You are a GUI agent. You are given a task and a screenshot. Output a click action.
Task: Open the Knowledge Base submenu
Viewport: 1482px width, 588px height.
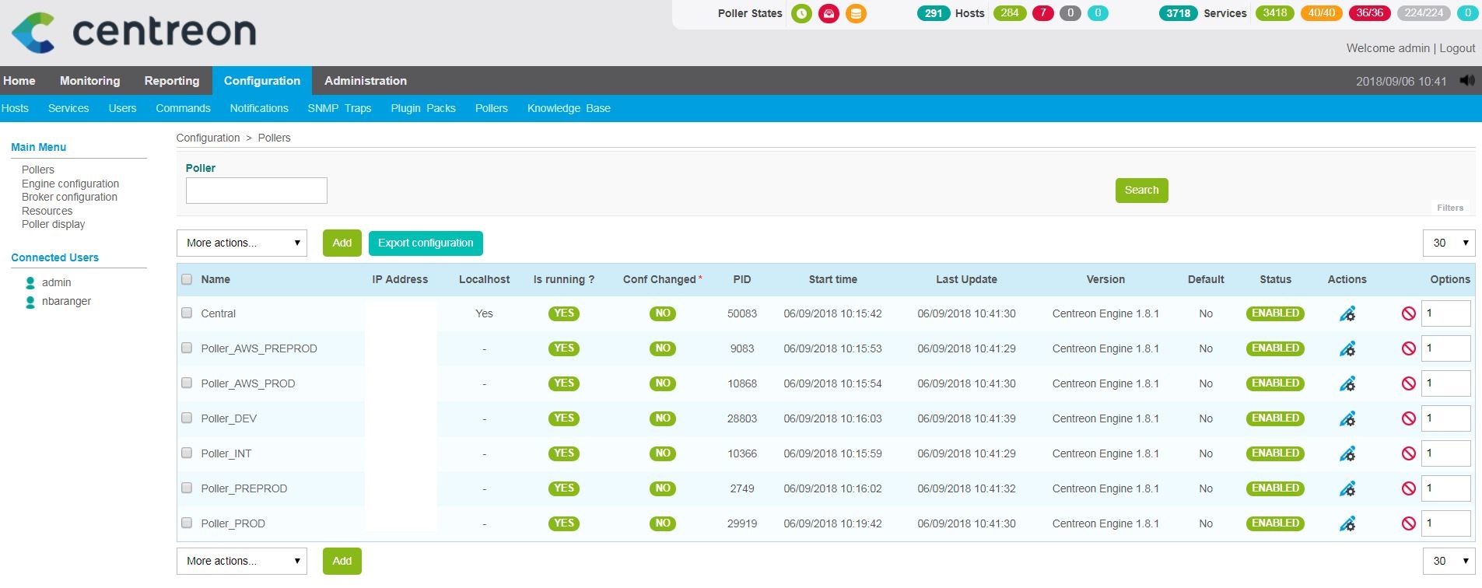[569, 108]
